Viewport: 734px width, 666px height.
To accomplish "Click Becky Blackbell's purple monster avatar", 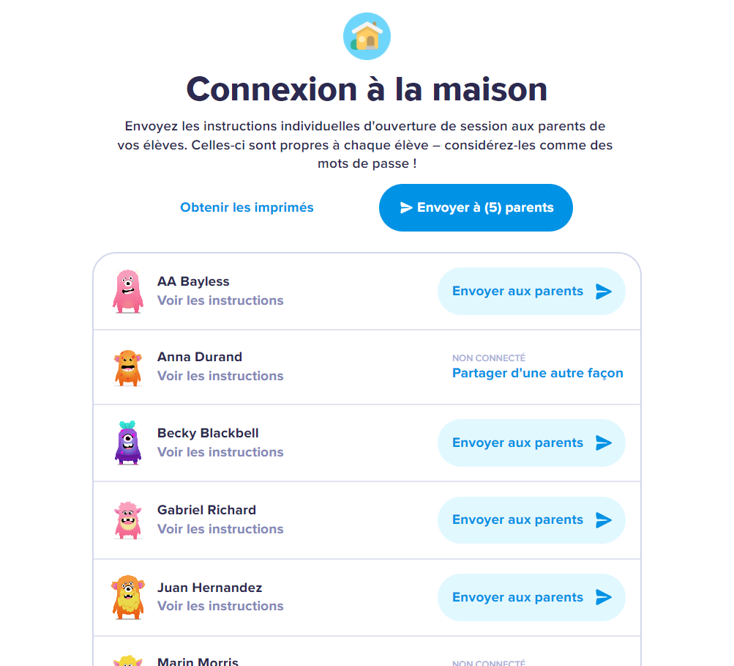I will [128, 442].
